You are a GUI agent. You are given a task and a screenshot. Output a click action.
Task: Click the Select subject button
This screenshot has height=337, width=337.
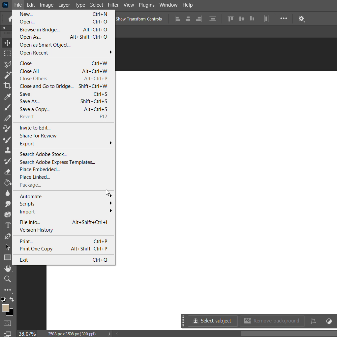pos(213,321)
